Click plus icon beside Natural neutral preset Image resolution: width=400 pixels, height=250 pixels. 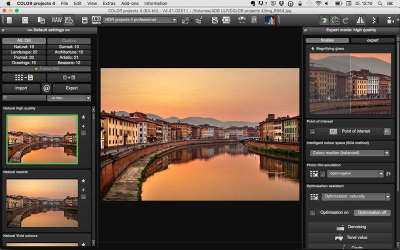tap(83, 190)
